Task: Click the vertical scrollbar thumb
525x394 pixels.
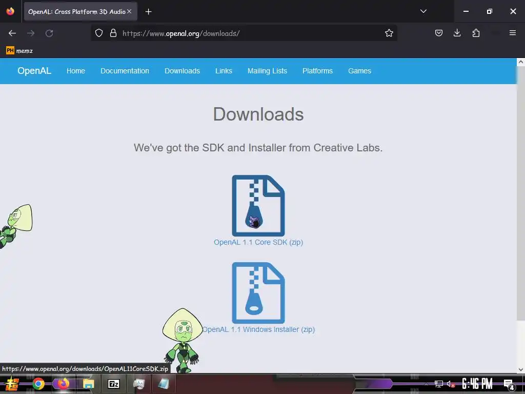Action: tap(521, 193)
